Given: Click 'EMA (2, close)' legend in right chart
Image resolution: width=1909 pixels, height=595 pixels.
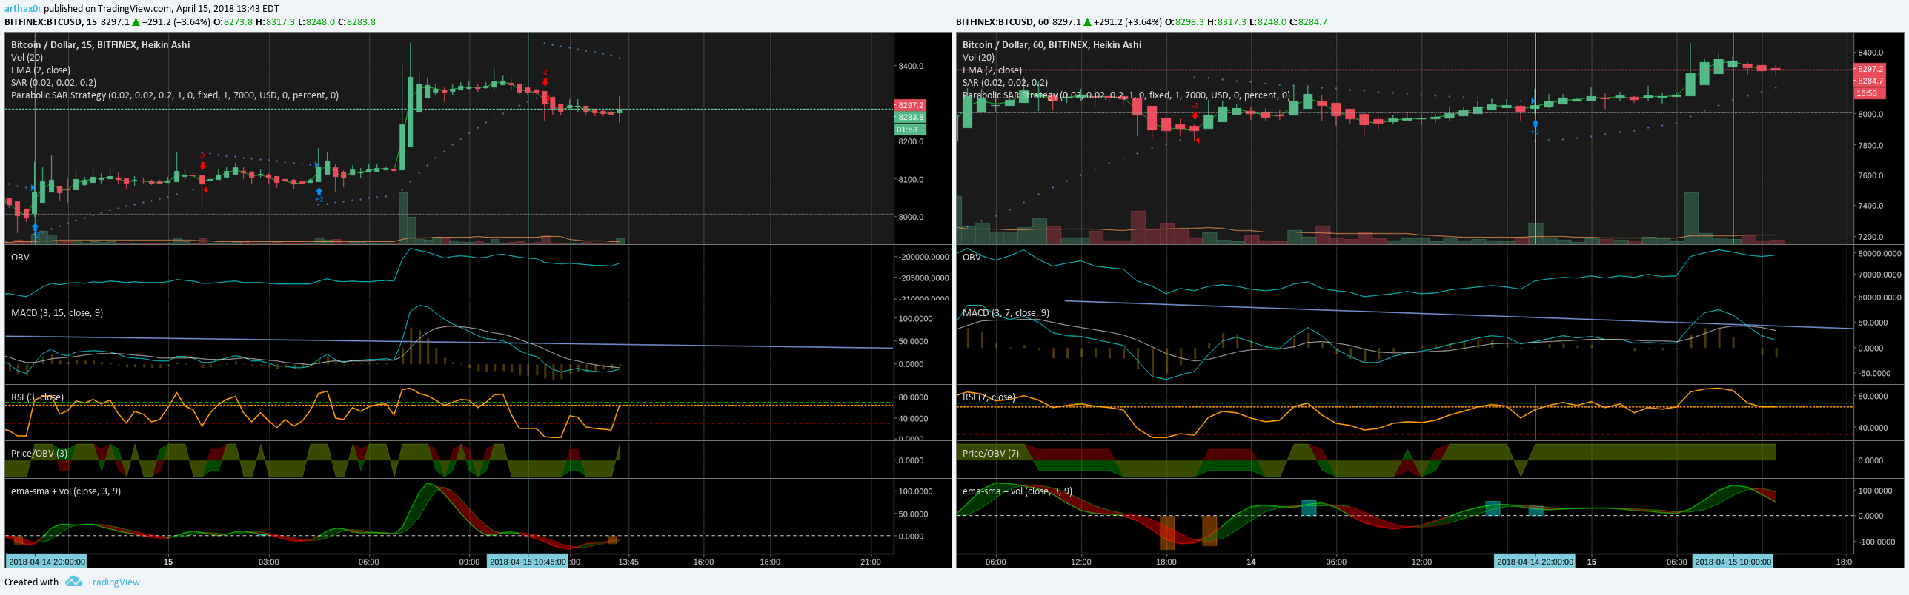Looking at the screenshot, I should coord(992,70).
